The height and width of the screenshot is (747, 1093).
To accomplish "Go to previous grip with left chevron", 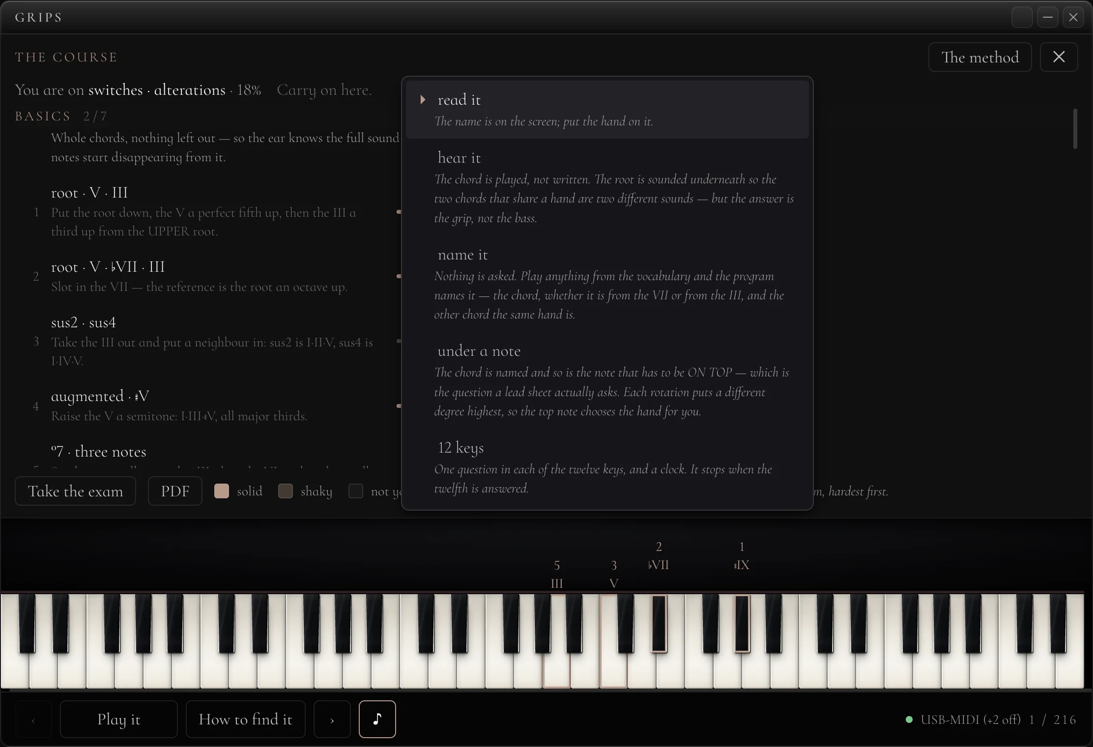I will point(33,719).
